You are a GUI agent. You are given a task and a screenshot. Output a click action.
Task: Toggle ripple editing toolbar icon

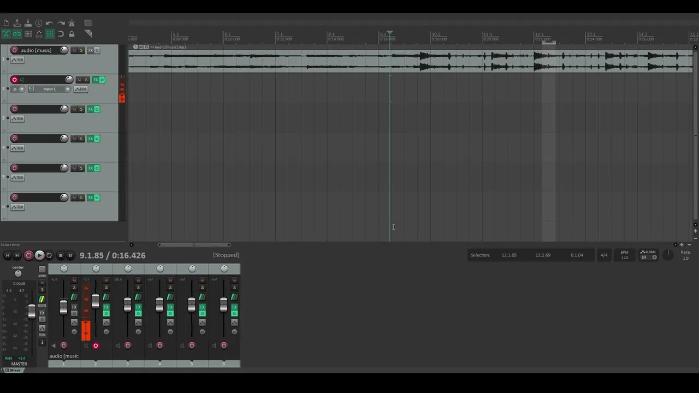click(28, 34)
